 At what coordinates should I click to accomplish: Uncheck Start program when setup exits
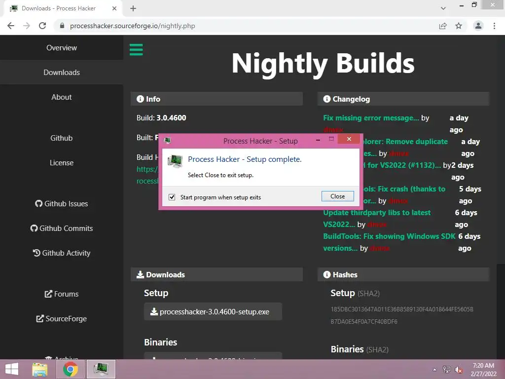(172, 197)
